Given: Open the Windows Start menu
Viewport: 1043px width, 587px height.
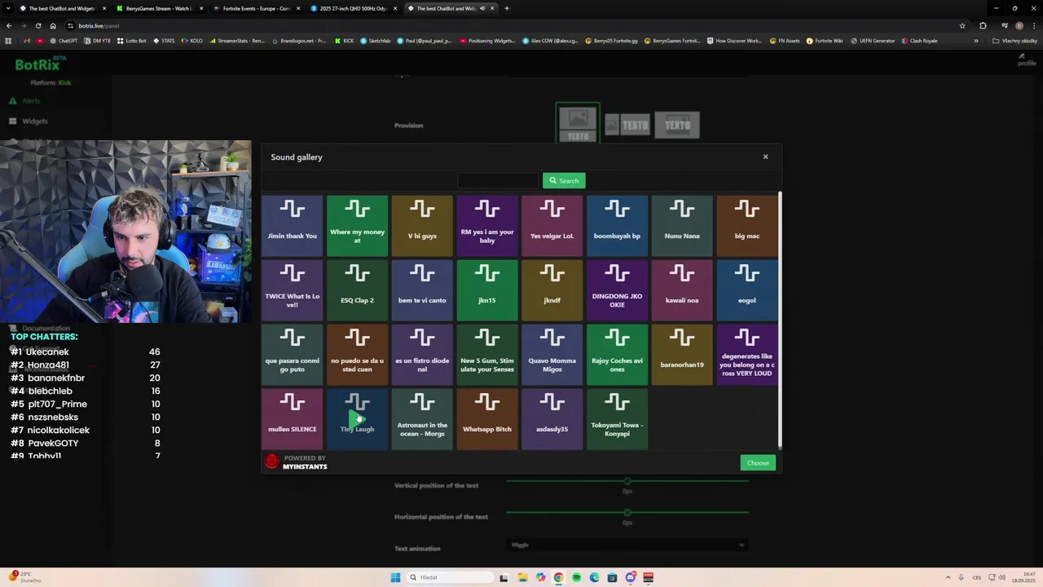Looking at the screenshot, I should (x=395, y=577).
